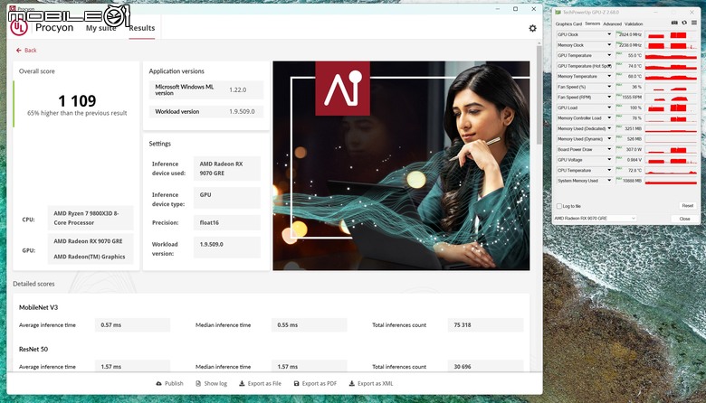The width and height of the screenshot is (706, 403).
Task: Export result as PDF
Action: coord(315,384)
